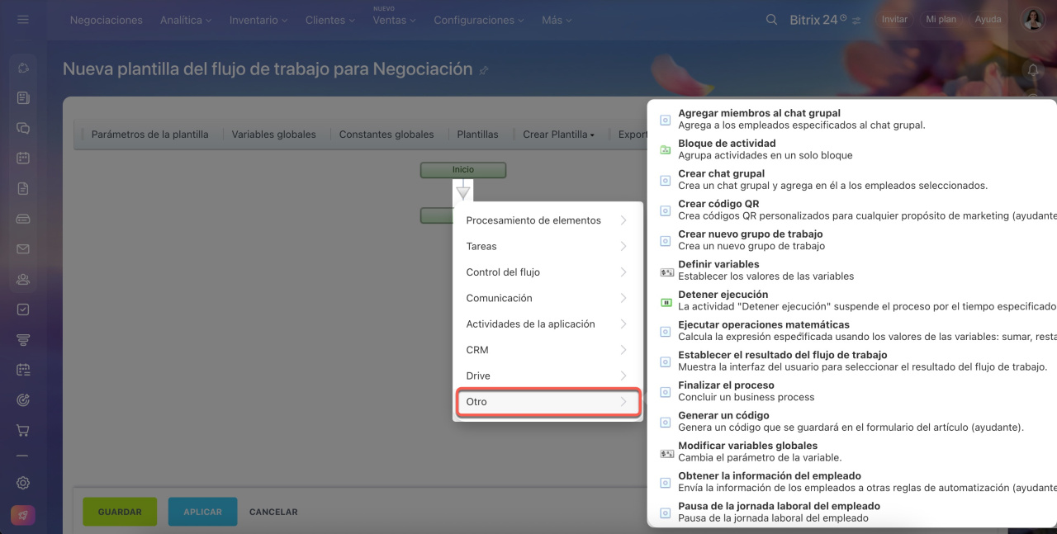The width and height of the screenshot is (1057, 534).
Task: Open settings gear in left sidebar
Action: [23, 483]
